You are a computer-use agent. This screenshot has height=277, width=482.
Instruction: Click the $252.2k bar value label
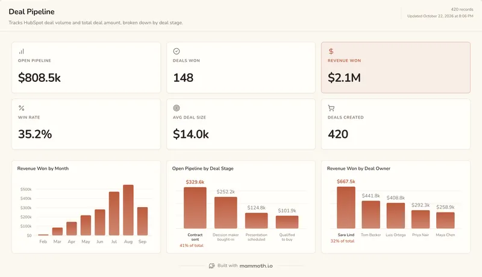[225, 191]
